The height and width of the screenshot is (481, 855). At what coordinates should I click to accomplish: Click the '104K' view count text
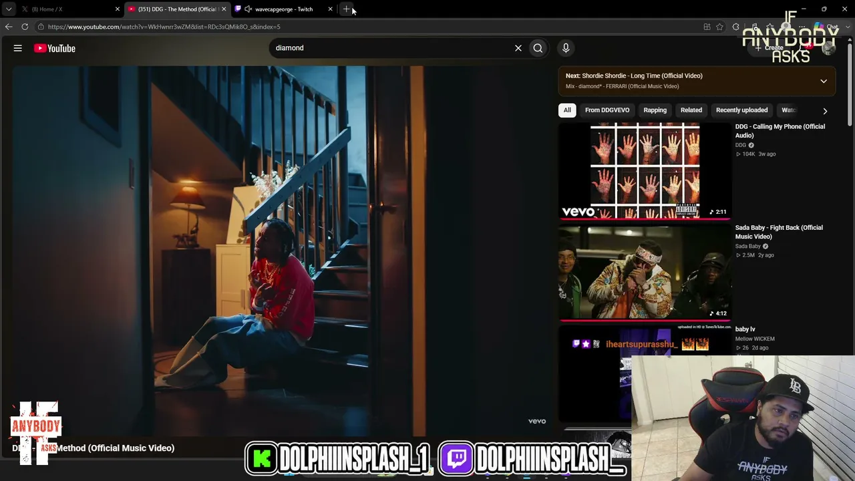749,154
